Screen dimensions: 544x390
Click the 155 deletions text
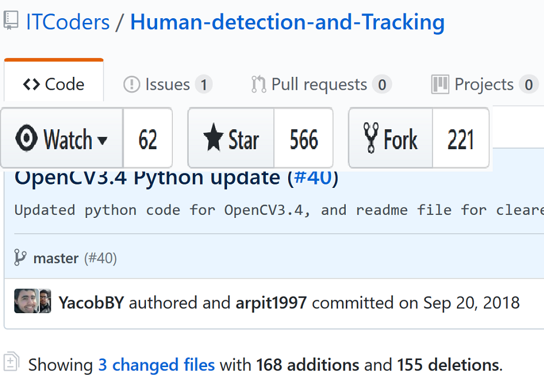tap(448, 365)
